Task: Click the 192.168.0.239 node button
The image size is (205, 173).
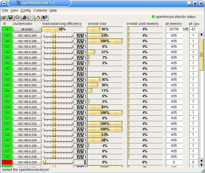Action: click(x=27, y=162)
